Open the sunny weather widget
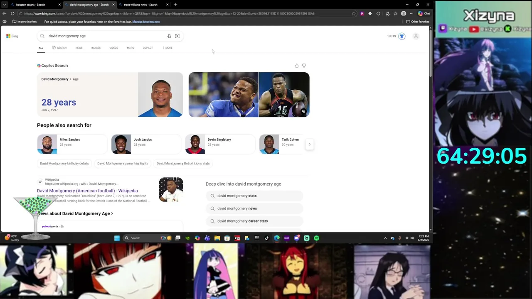The width and height of the screenshot is (532, 299). (x=12, y=238)
